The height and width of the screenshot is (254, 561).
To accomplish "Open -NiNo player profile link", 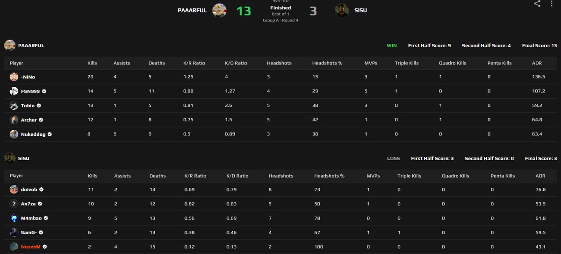I will [28, 77].
